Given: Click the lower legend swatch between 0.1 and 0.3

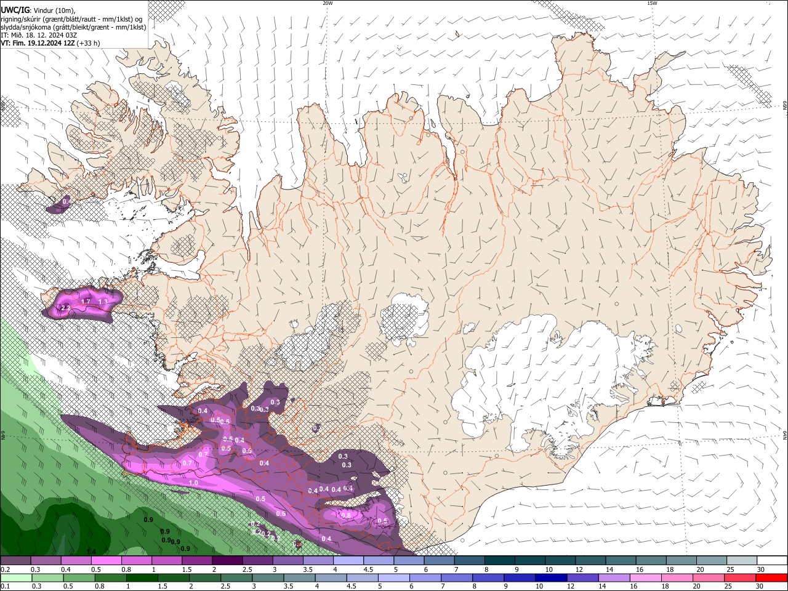Looking at the screenshot, I should (x=15, y=578).
